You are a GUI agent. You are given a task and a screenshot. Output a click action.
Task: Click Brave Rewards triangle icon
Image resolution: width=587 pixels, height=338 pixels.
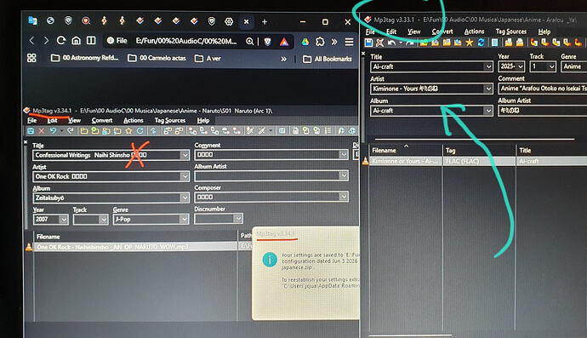(x=284, y=42)
